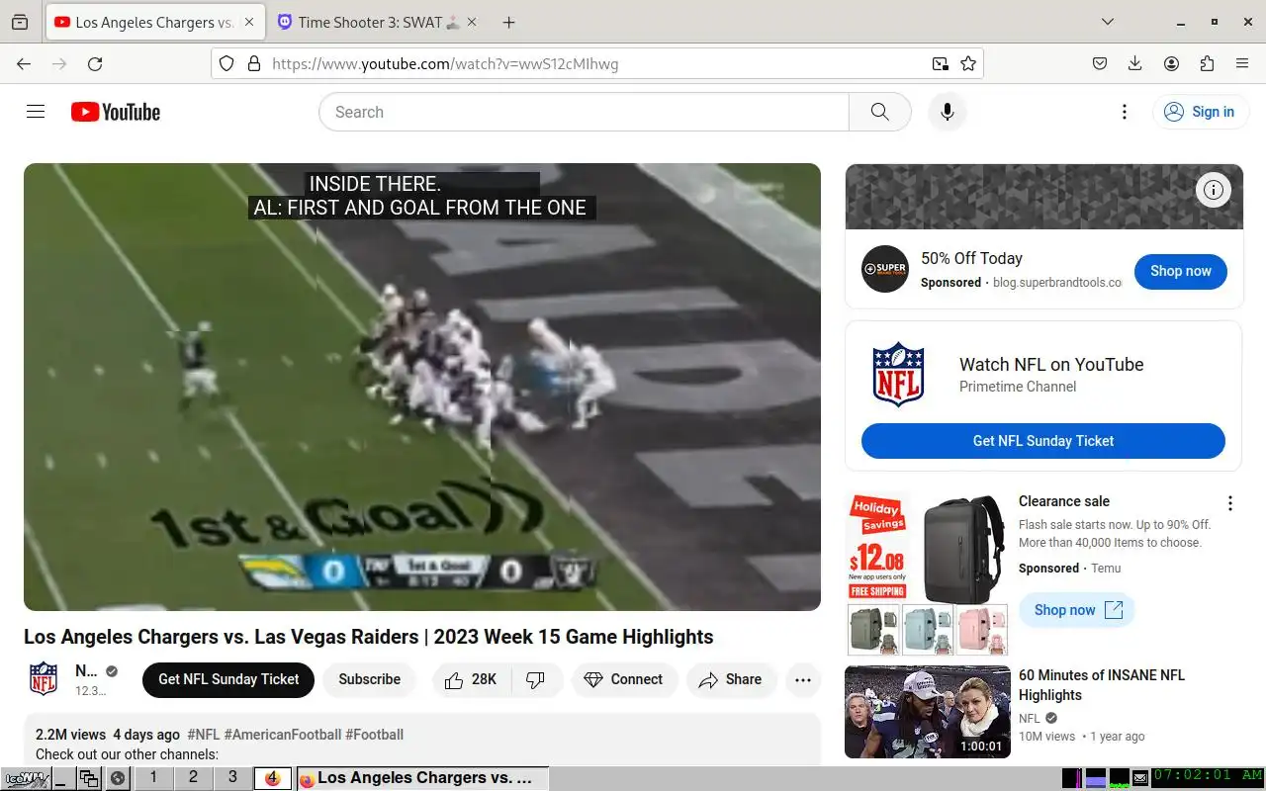Open the mail tray icon
1266x791 pixels.
click(1140, 778)
